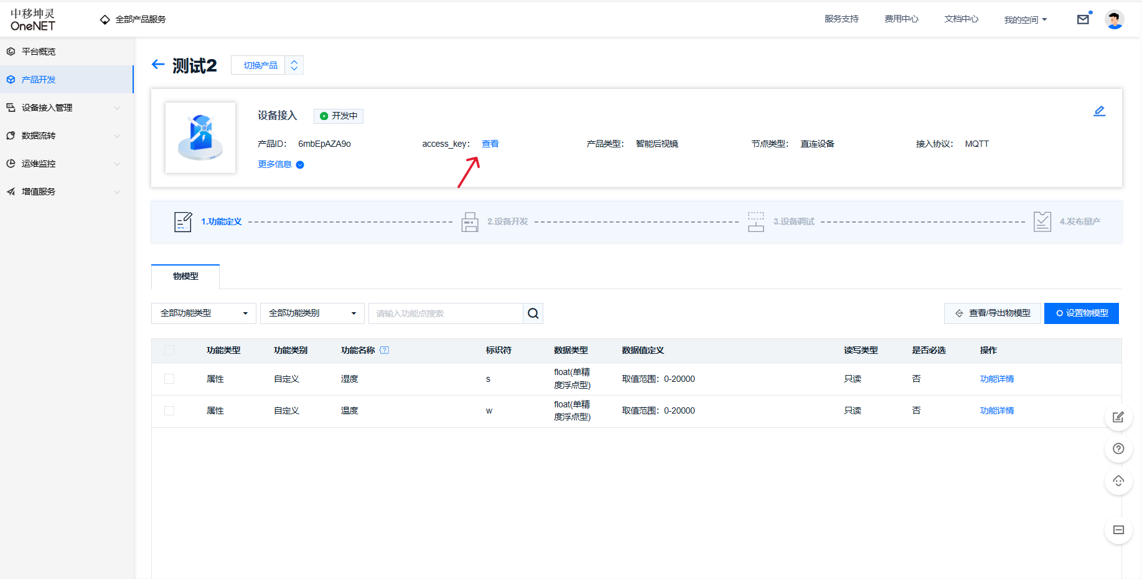Select the 物模型 tab
This screenshot has height=579, width=1142.
pos(185,276)
